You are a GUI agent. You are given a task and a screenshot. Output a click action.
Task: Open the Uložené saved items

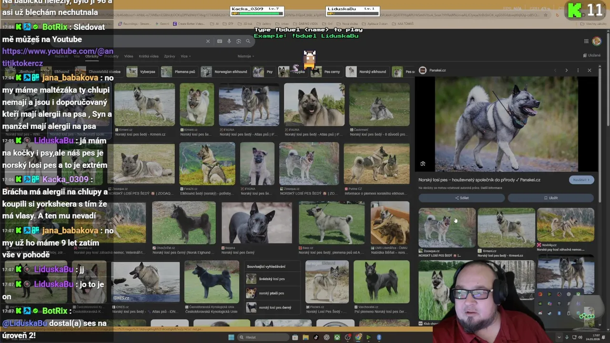(591, 55)
